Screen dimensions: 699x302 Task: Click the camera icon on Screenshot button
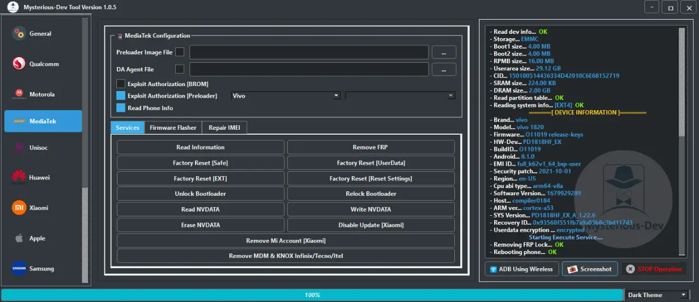(x=572, y=269)
